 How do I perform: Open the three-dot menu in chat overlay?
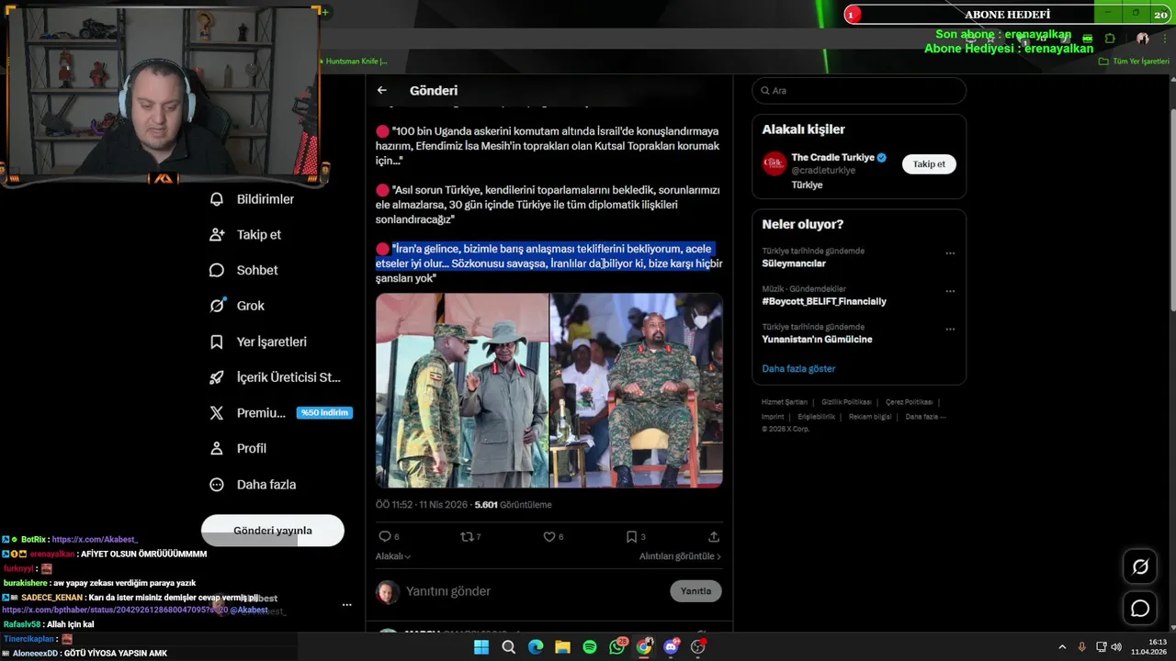[x=346, y=604]
